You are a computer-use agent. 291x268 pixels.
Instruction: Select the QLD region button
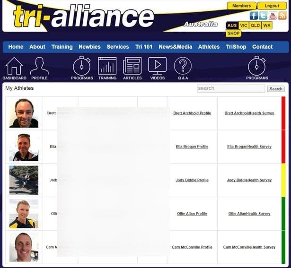256,26
